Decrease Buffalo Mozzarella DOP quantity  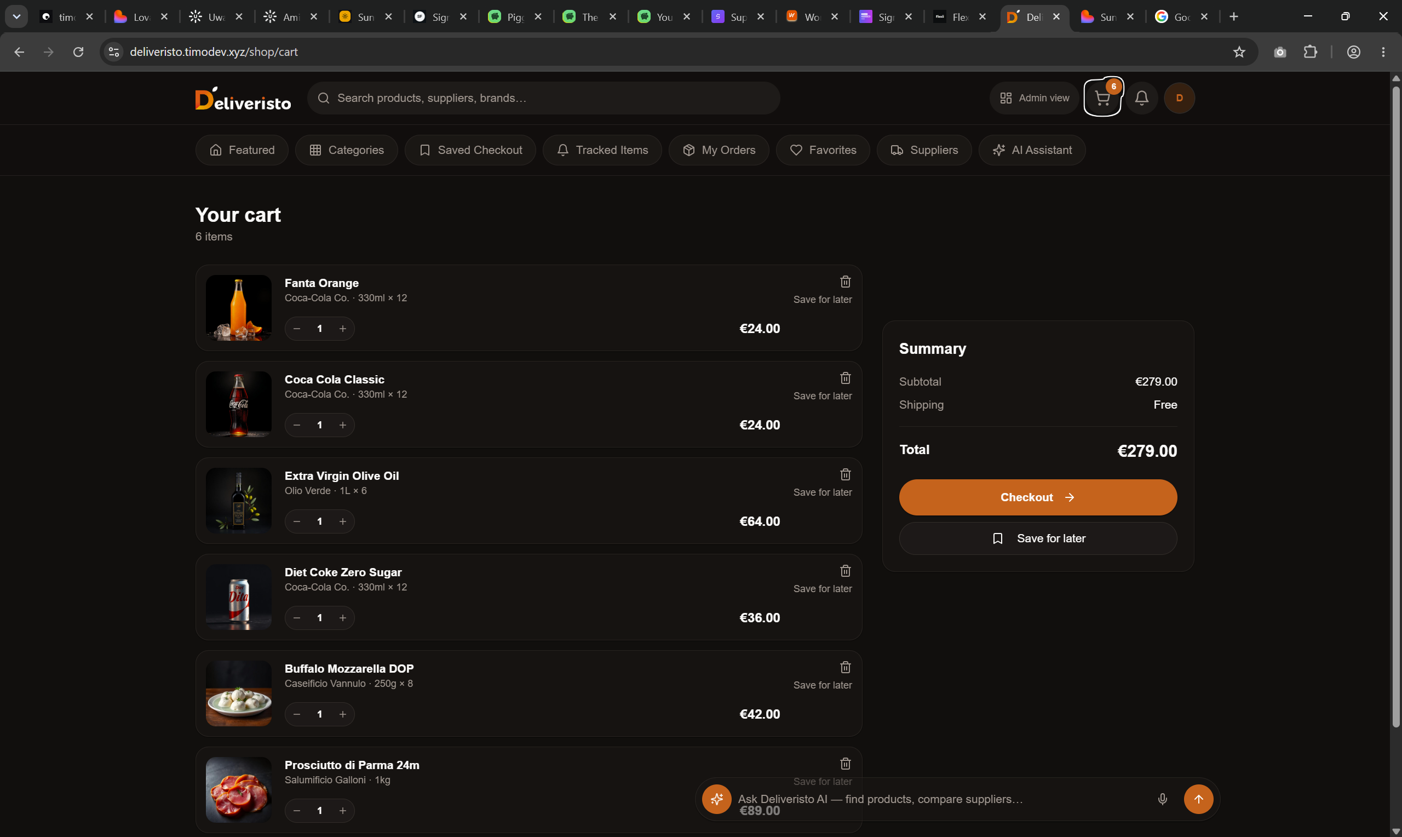297,715
